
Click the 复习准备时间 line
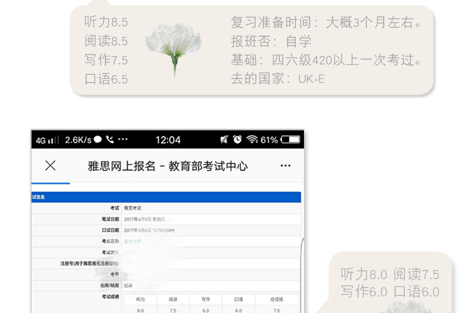pyautogui.click(x=327, y=22)
